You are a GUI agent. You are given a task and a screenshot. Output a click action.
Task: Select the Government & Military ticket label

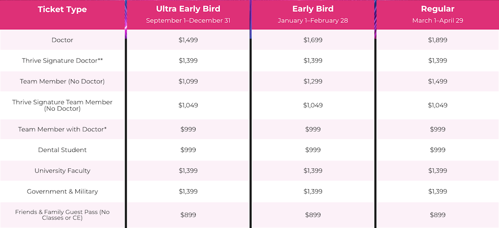coord(62,192)
